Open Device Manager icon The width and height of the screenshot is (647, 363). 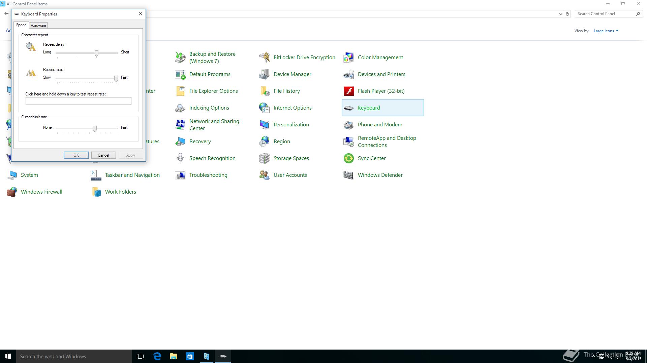264,74
